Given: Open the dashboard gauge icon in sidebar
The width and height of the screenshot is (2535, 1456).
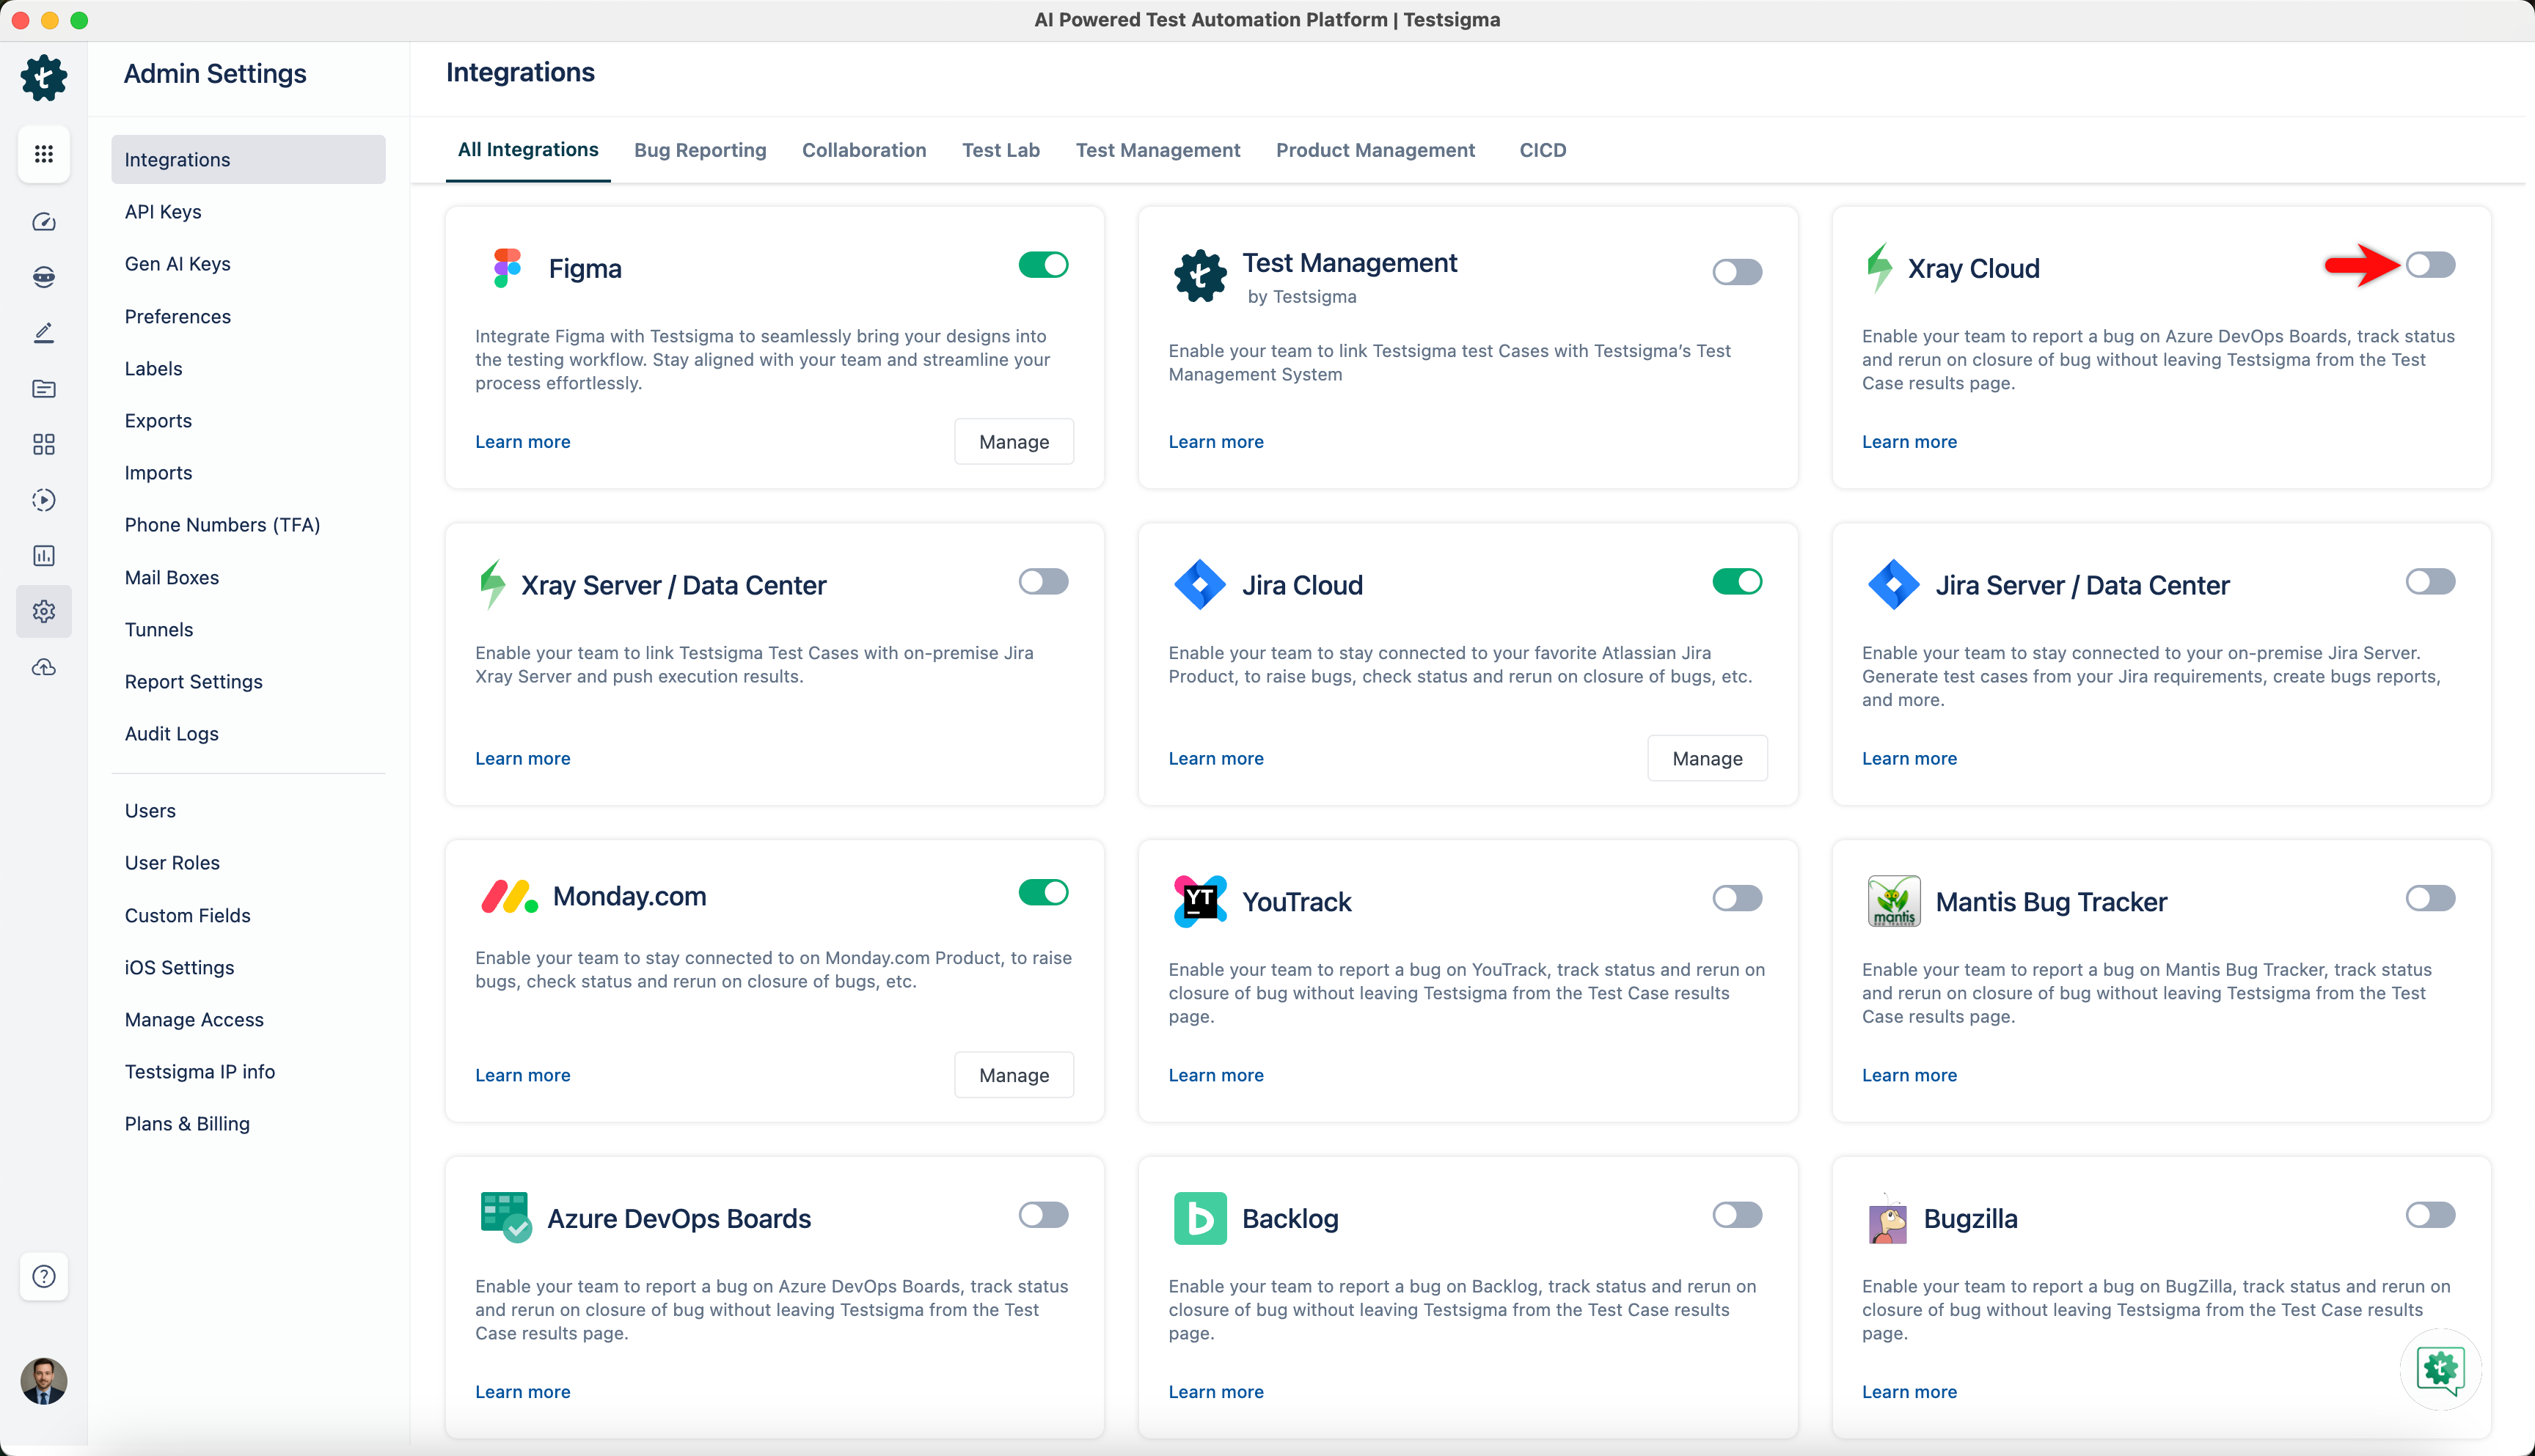Looking at the screenshot, I should [x=43, y=222].
